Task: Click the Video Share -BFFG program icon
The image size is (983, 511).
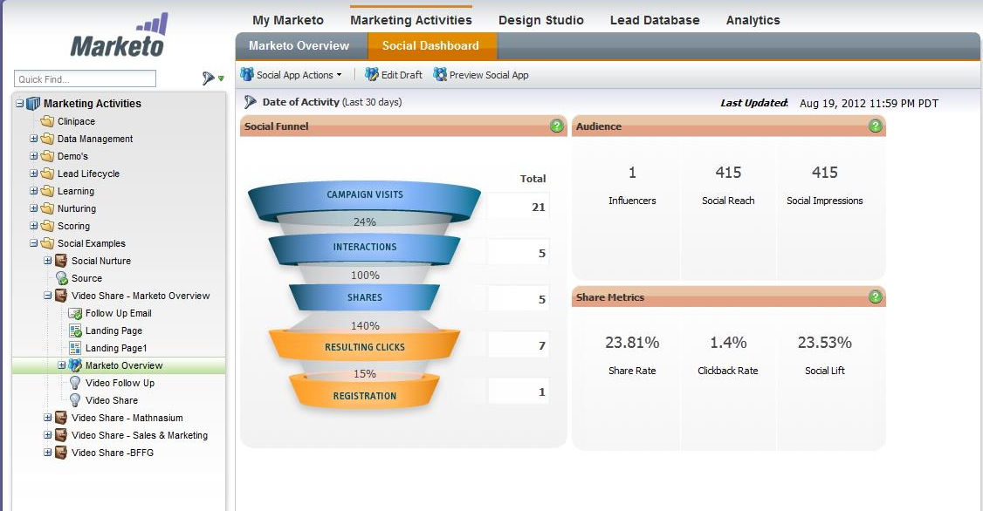Action: point(61,452)
